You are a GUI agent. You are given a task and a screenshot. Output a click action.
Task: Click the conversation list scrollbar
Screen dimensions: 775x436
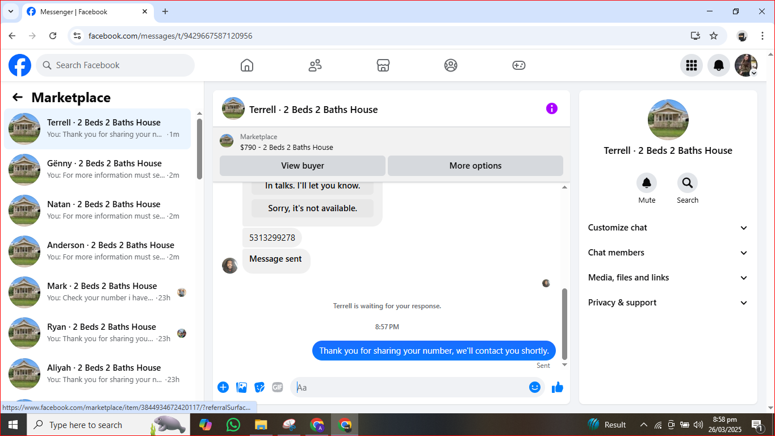pos(199,149)
